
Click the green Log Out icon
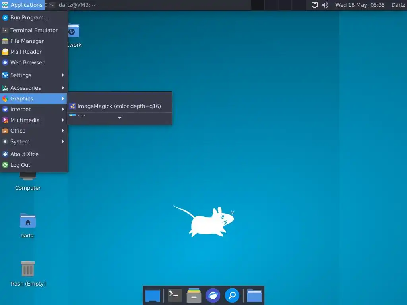coord(5,165)
